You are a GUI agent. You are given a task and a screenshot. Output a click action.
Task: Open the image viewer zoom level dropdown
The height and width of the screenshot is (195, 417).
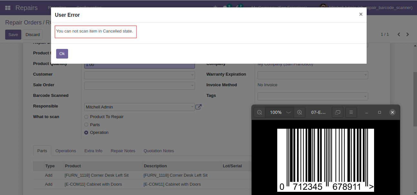pos(280,112)
